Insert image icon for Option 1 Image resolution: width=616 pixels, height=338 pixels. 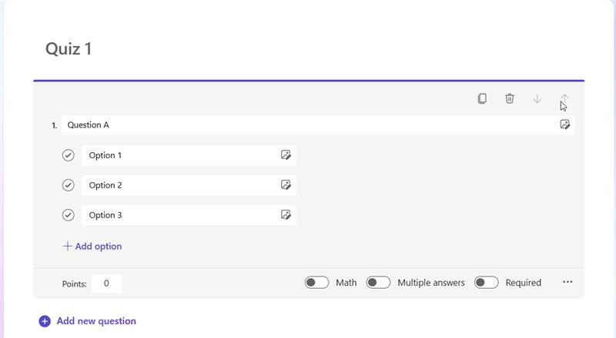[x=286, y=155]
